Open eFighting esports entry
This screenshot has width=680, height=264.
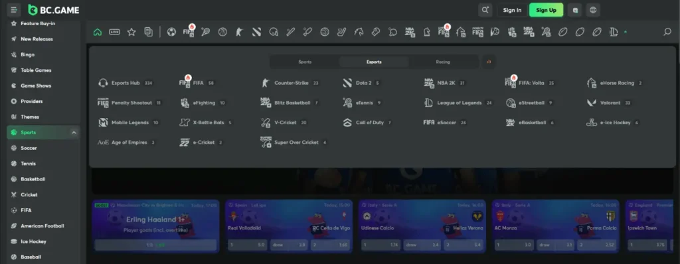point(203,103)
